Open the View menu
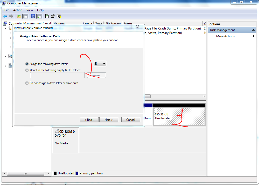This screenshot has width=259, height=185. (30, 10)
